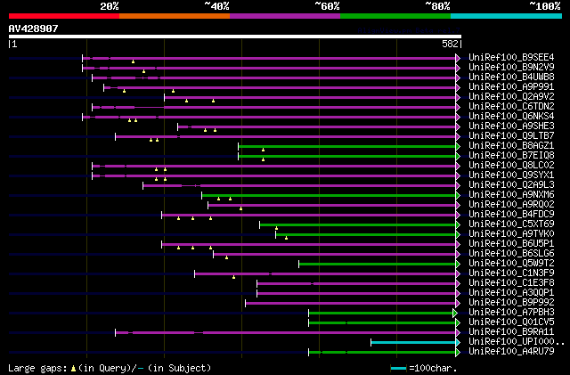
Task: Select the UniRef100_Q9SYX1 label
Action: pos(511,175)
